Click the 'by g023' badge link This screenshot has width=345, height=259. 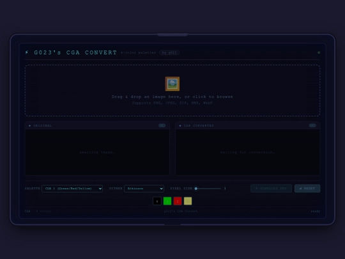(x=169, y=52)
